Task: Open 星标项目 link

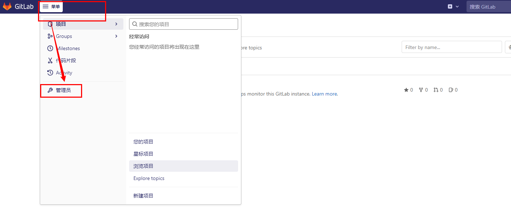Action: [x=184, y=154]
